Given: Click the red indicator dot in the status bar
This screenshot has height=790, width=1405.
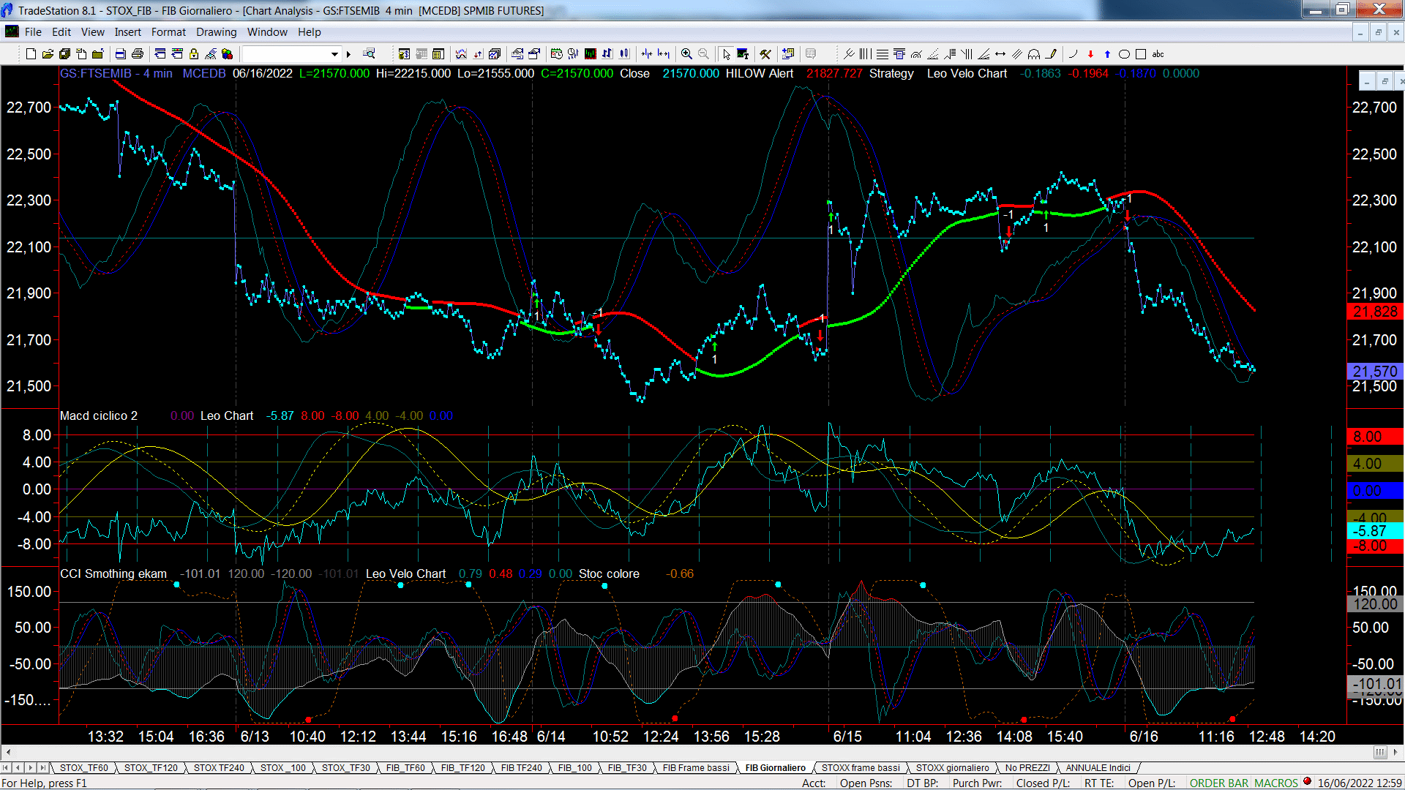Looking at the screenshot, I should point(1307,782).
